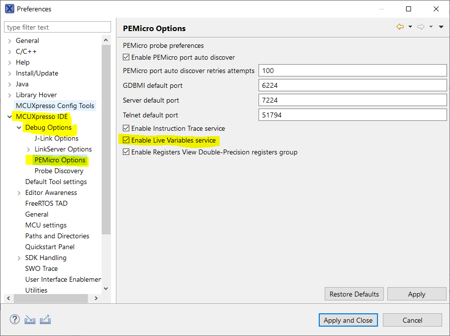Enable Instruction Trace service checkbox
The height and width of the screenshot is (336, 450).
[126, 128]
